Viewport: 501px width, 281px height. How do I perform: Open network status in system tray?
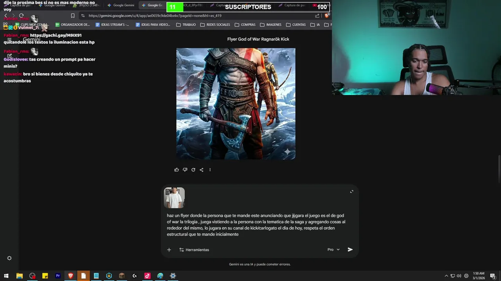click(x=452, y=276)
